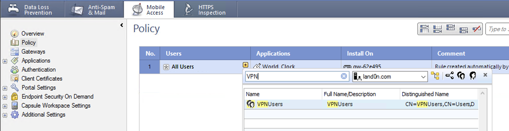The width and height of the screenshot is (509, 131).
Task: Click the add rule at bottom icon
Action: pos(437,29)
